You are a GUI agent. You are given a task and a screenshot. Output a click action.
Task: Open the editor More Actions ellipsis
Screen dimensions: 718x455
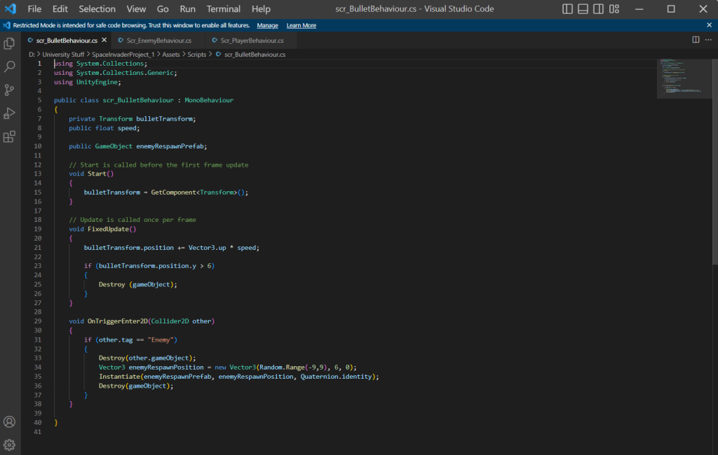(708, 40)
